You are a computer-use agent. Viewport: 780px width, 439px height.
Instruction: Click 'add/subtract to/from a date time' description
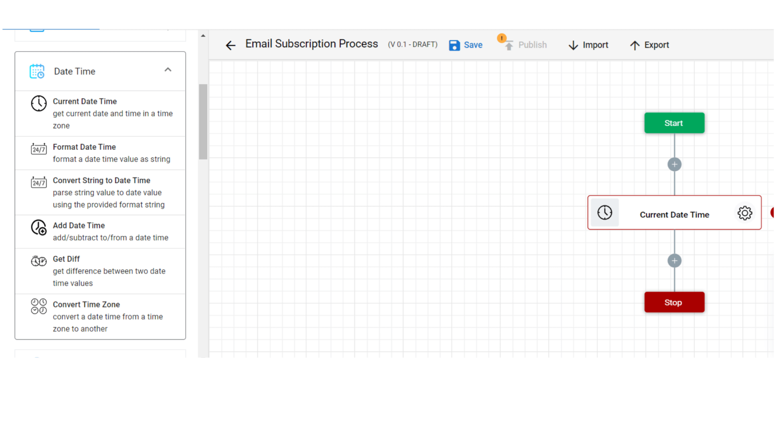110,238
